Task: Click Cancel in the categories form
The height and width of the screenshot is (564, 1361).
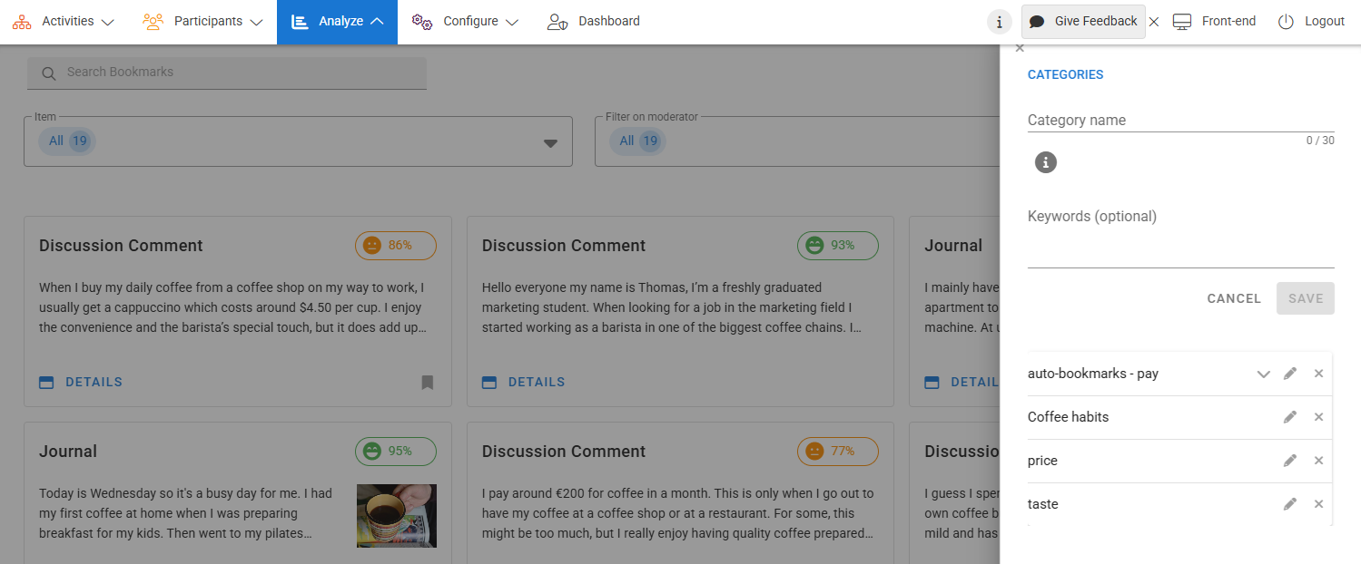Action: tap(1233, 298)
